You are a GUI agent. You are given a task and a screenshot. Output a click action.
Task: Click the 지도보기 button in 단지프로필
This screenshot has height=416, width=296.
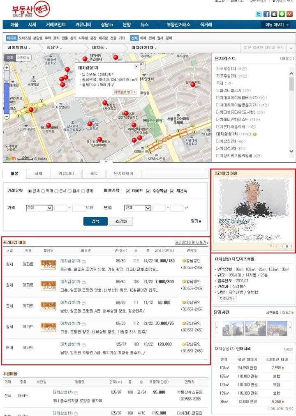pyautogui.click(x=227, y=299)
